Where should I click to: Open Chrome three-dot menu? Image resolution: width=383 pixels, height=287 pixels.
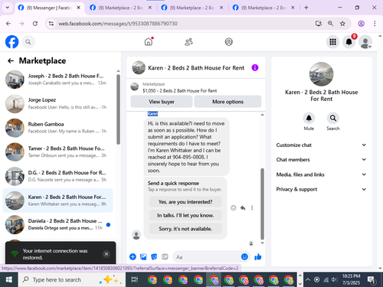click(375, 24)
